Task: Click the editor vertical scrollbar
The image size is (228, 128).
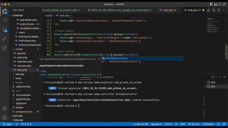Action: point(227,52)
